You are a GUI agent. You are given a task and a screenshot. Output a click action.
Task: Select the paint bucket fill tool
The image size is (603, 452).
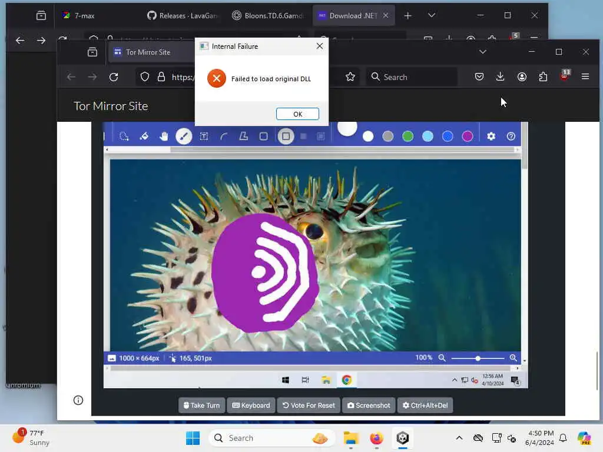pyautogui.click(x=144, y=136)
